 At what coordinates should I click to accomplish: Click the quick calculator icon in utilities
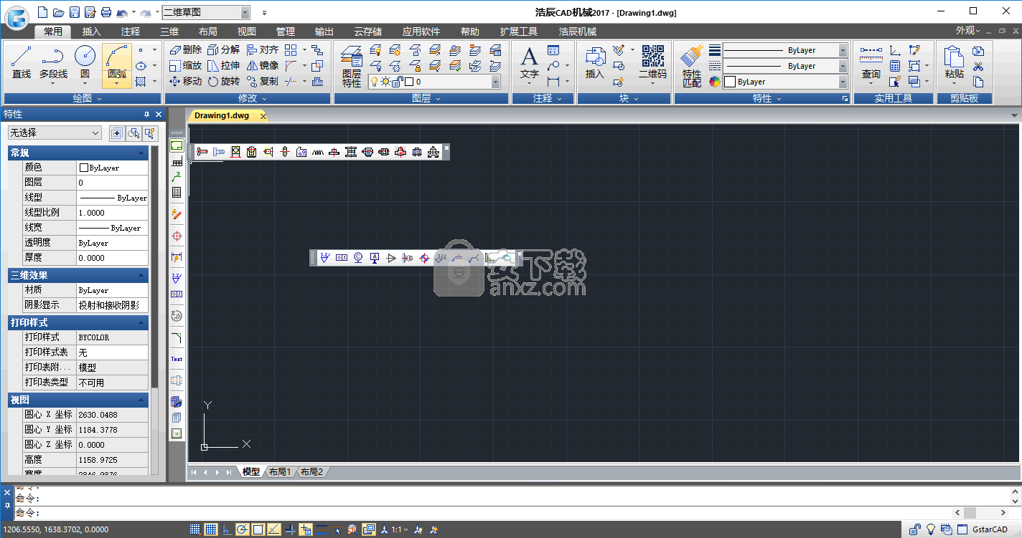pos(894,66)
